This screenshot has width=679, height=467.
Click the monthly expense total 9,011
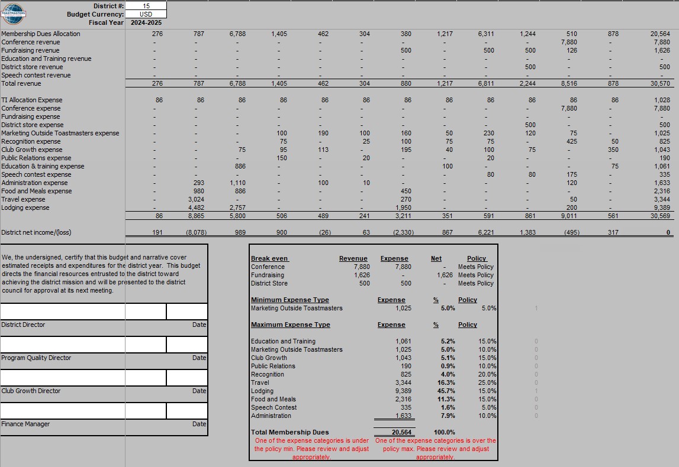569,216
